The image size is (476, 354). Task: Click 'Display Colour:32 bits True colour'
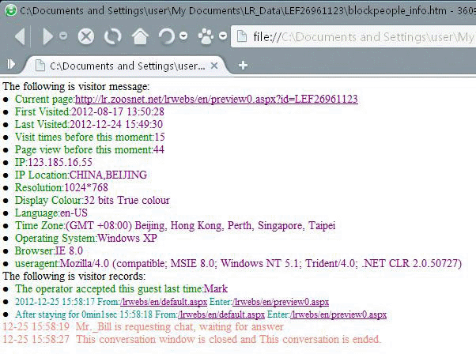[93, 200]
